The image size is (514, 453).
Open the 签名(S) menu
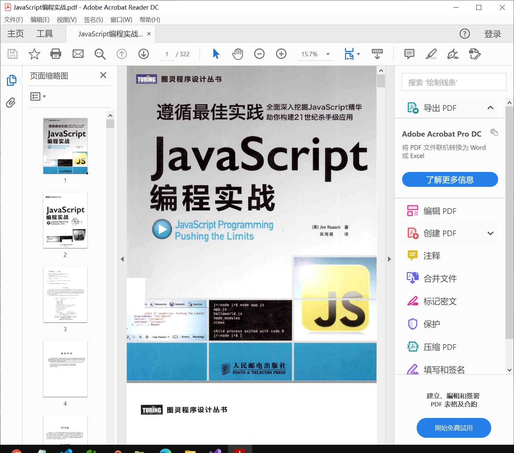(93, 20)
